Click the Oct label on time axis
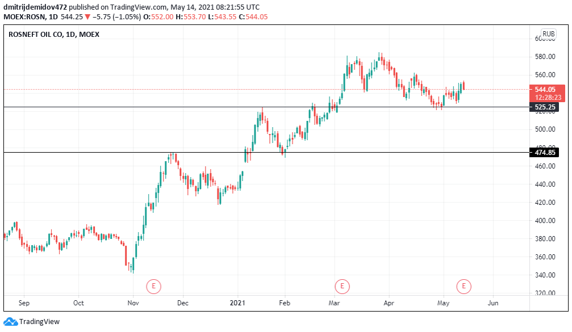This screenshot has height=332, width=572. click(78, 303)
